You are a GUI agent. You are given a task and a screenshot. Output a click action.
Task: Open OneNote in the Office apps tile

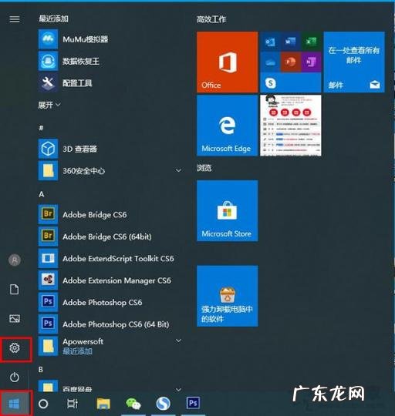point(311,62)
